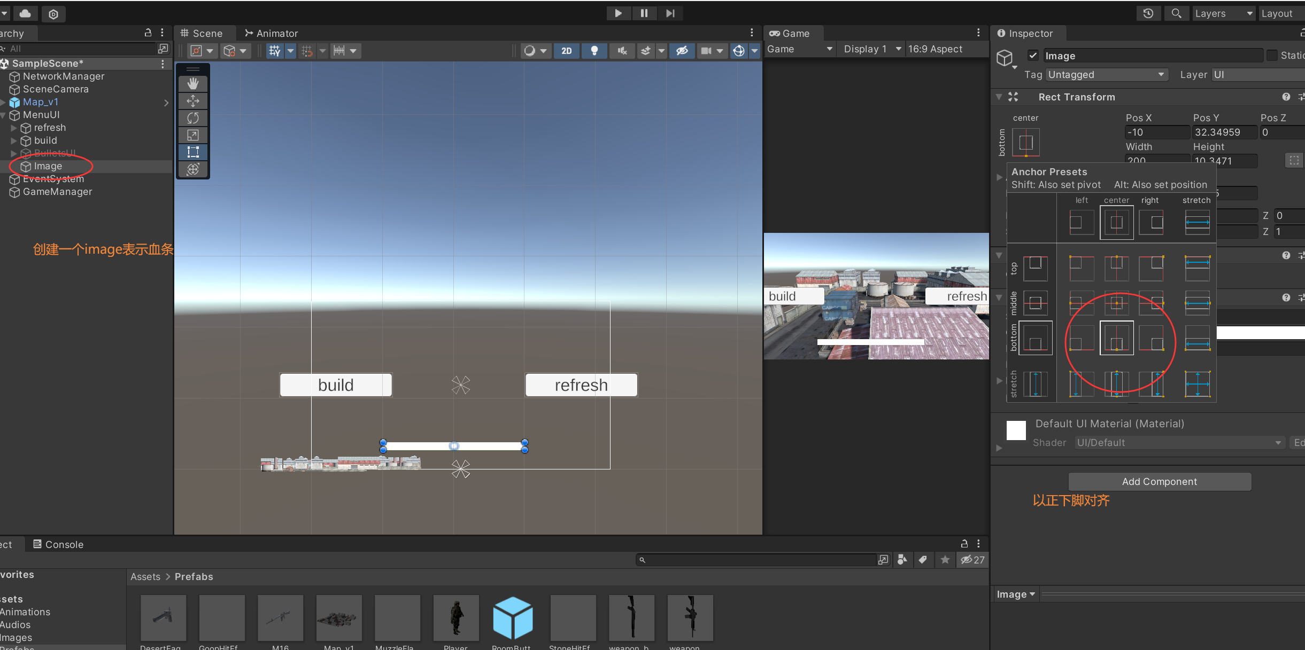The height and width of the screenshot is (650, 1305).
Task: Select the Transform tool
Action: coord(193,169)
